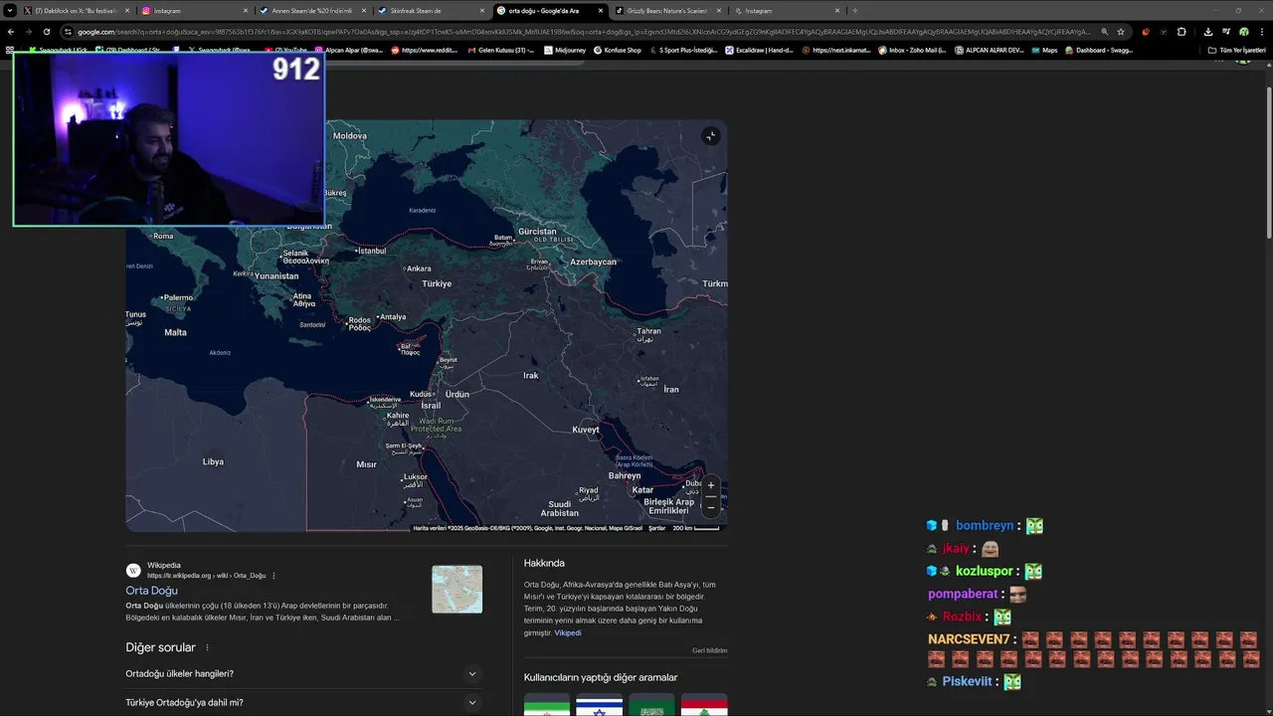This screenshot has width=1273, height=716.
Task: Open the extensions puzzle icon
Action: click(x=1182, y=32)
